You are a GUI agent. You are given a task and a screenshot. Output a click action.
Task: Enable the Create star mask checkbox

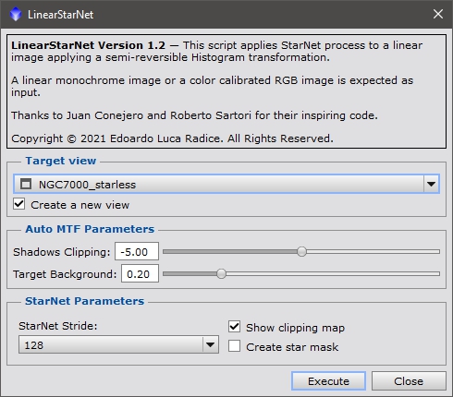234,346
